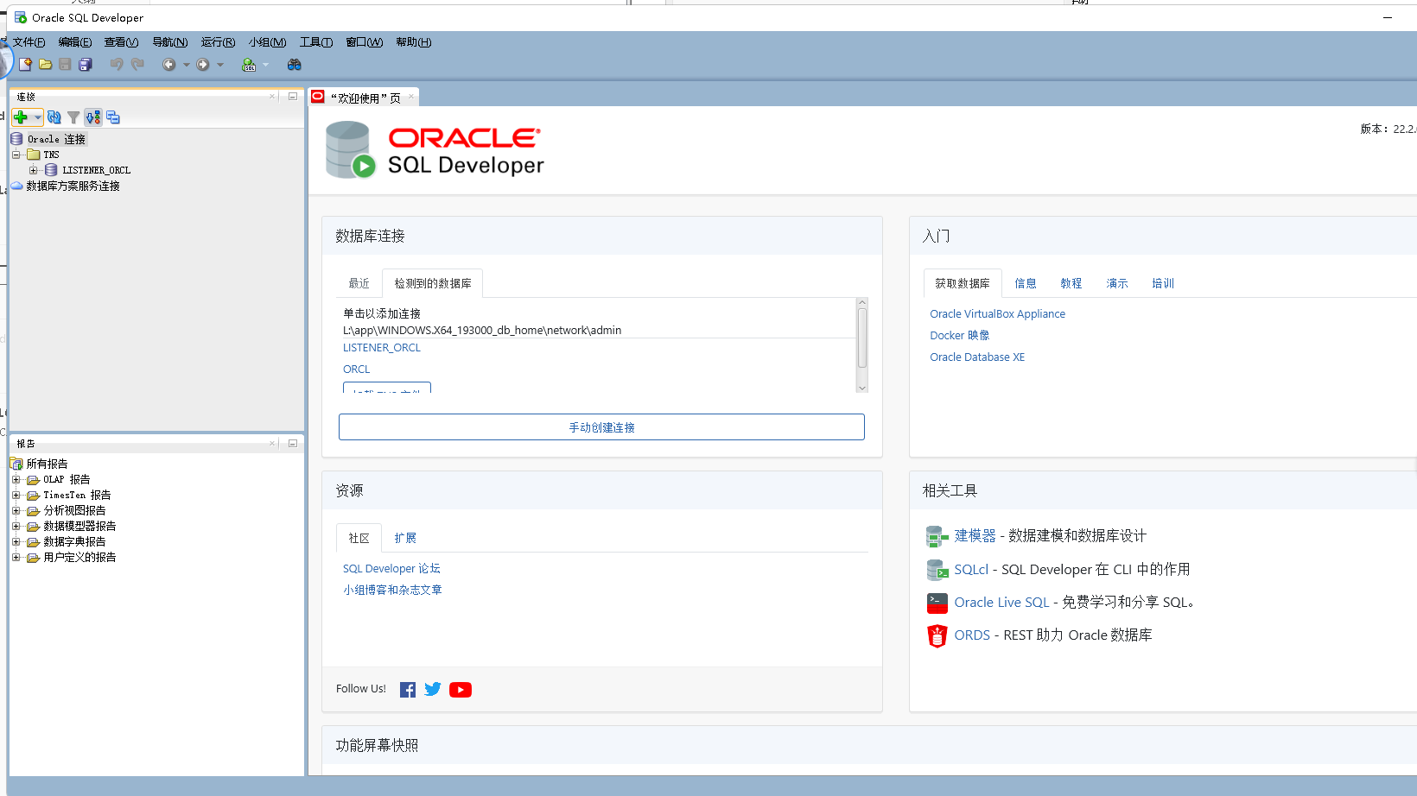The image size is (1417, 796).
Task: Open the 建模器 tool link
Action: pyautogui.click(x=975, y=535)
